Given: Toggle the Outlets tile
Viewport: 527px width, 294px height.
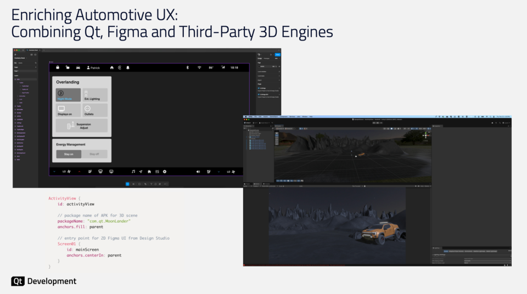Looking at the screenshot, I should click(95, 110).
